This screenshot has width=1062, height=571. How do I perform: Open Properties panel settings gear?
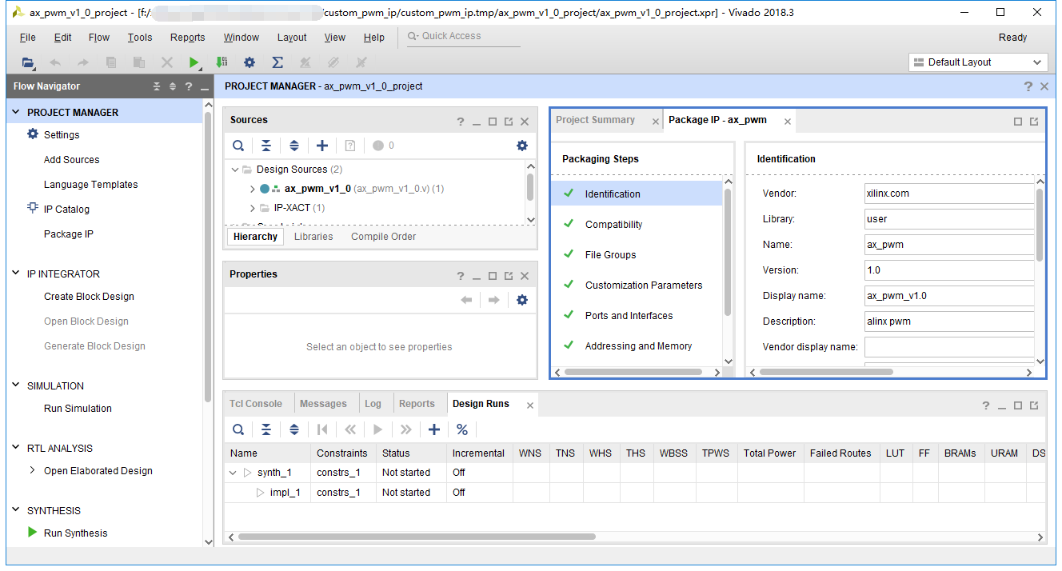[x=522, y=300]
